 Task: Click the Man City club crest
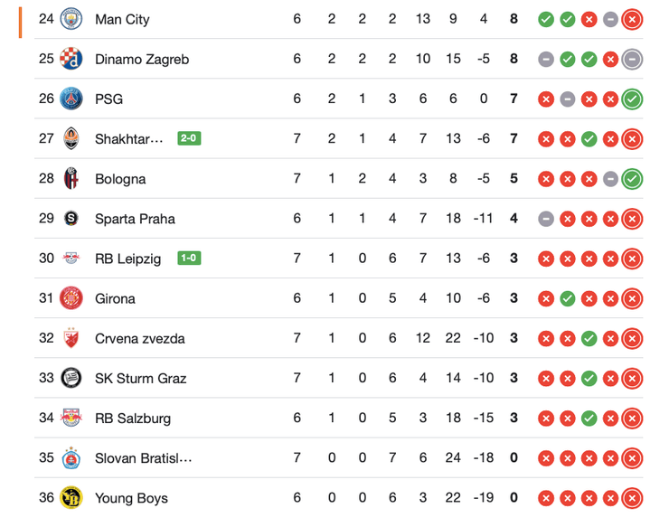coord(71,19)
